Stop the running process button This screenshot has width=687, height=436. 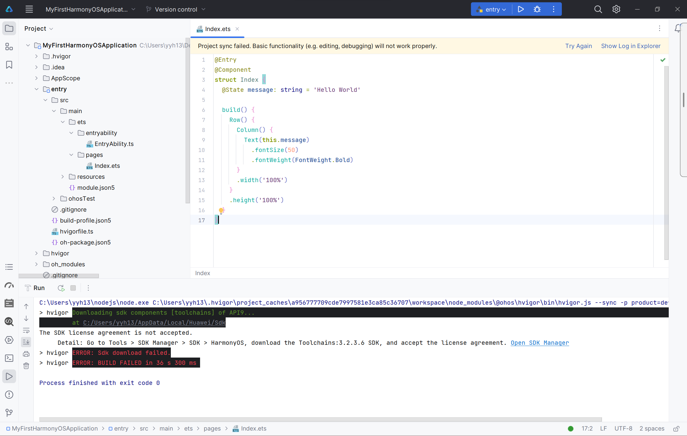(x=73, y=288)
